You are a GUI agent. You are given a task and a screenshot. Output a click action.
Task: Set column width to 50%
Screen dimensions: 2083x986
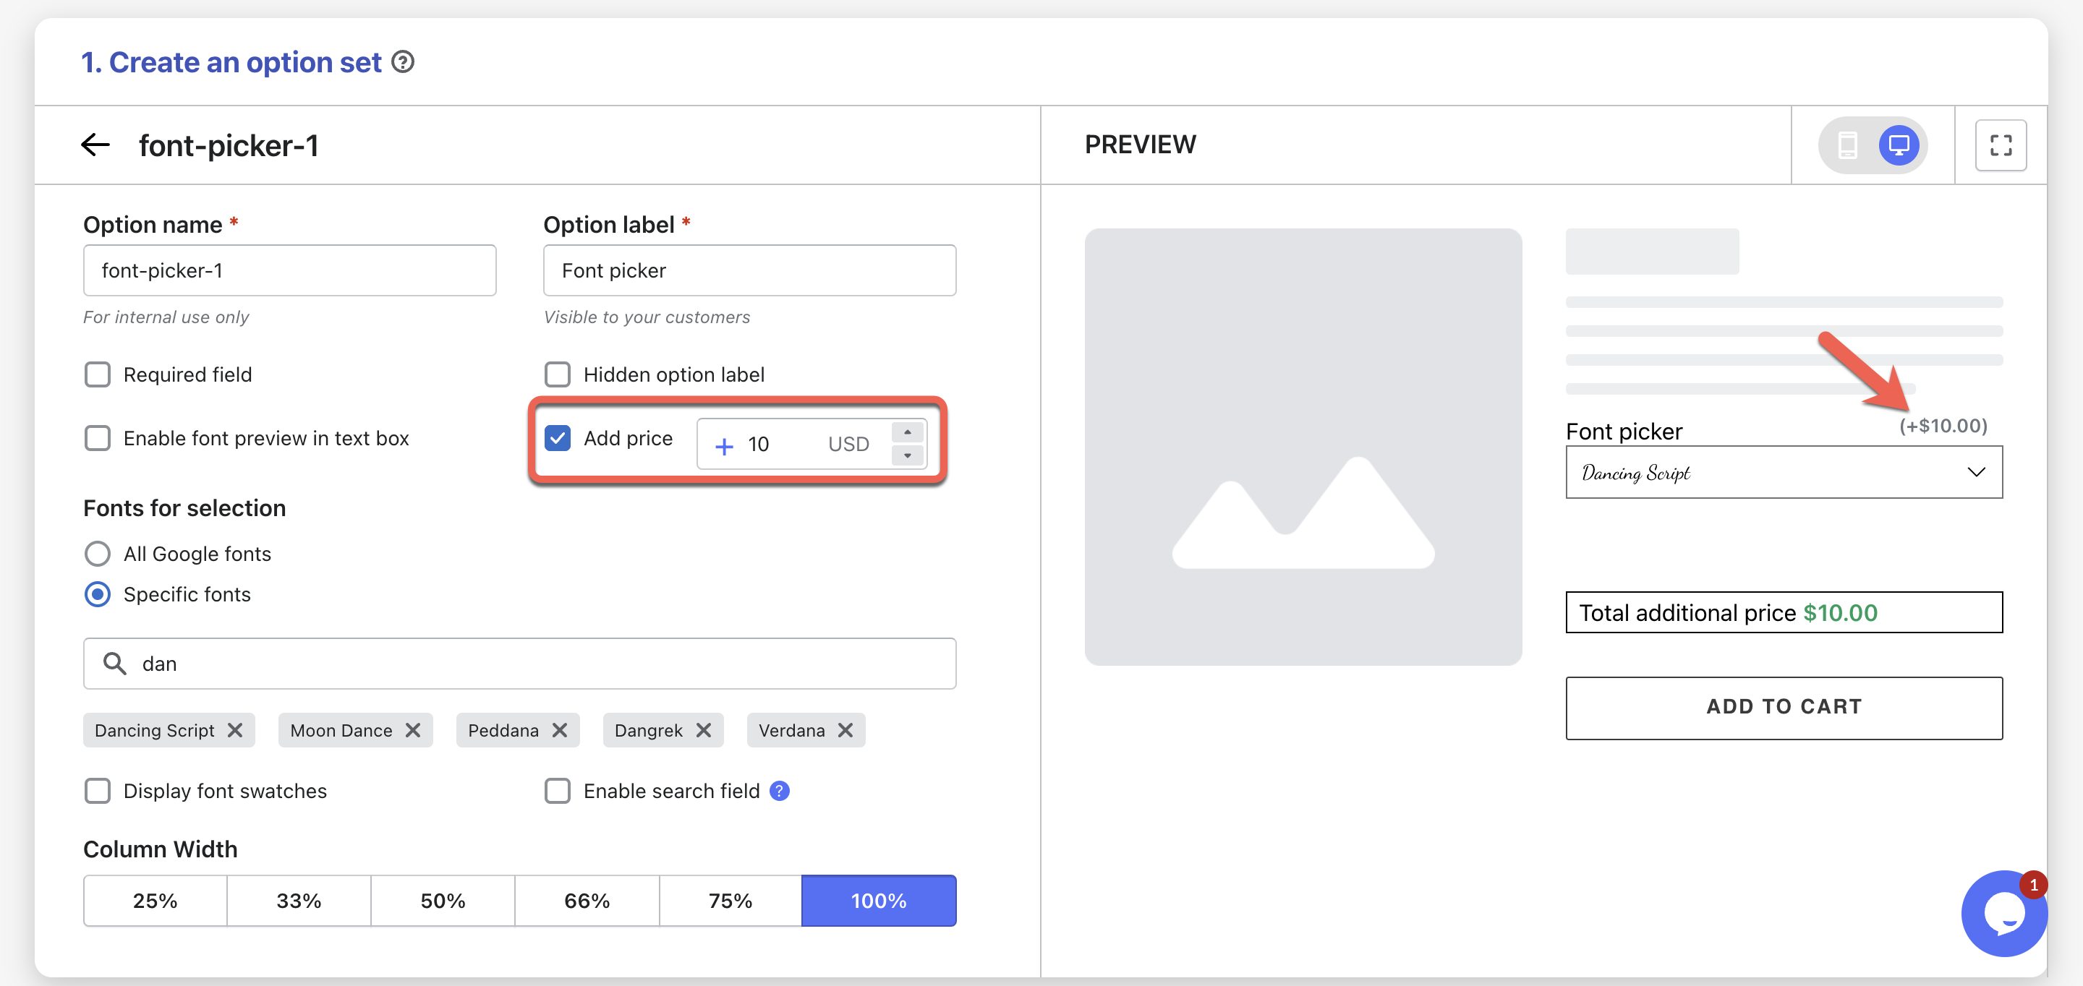(x=443, y=901)
